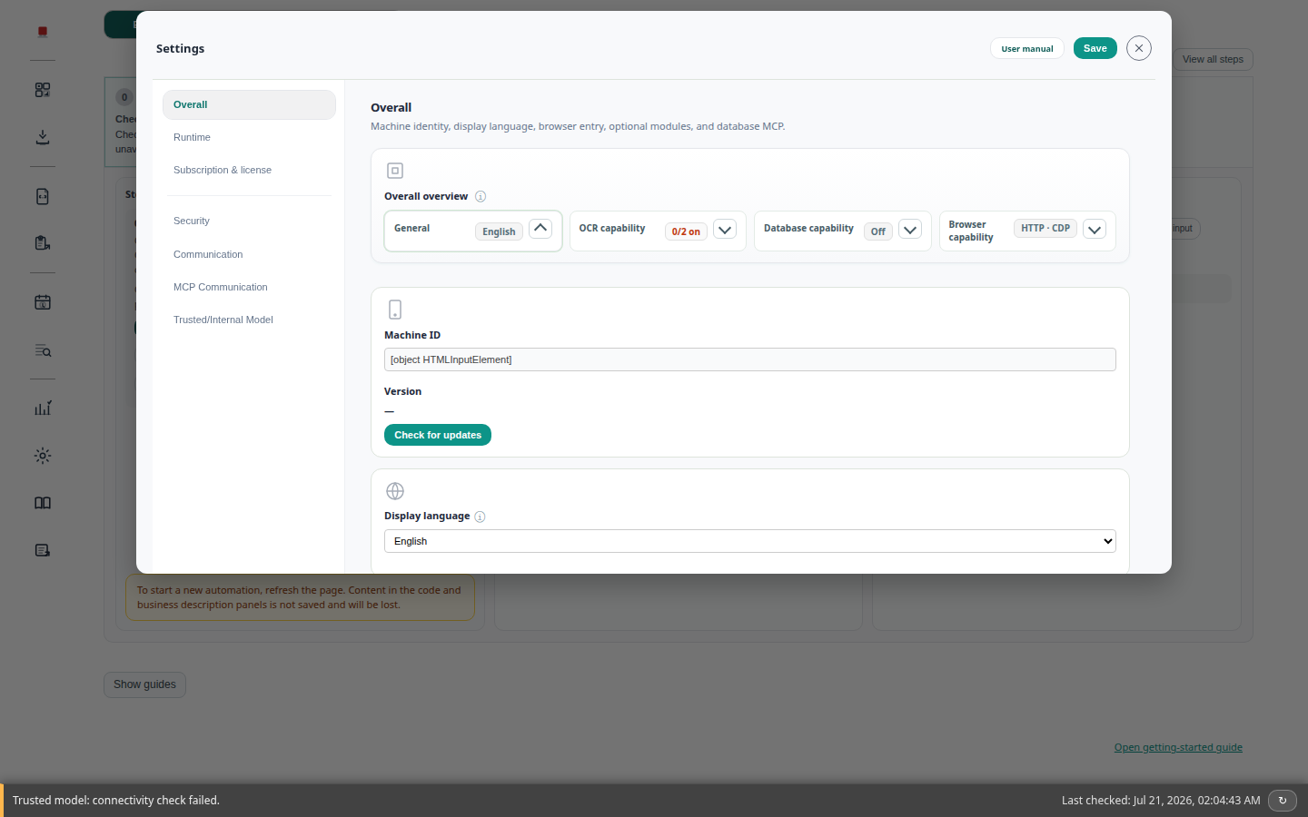
Task: Open Communication settings
Action: pyautogui.click(x=249, y=254)
